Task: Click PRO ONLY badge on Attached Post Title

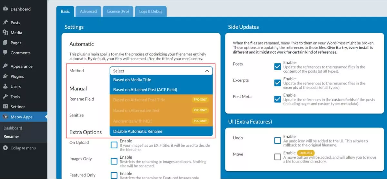Action: (200, 100)
